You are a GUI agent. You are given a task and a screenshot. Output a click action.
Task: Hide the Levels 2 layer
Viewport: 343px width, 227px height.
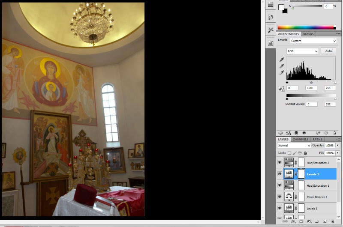(x=280, y=208)
